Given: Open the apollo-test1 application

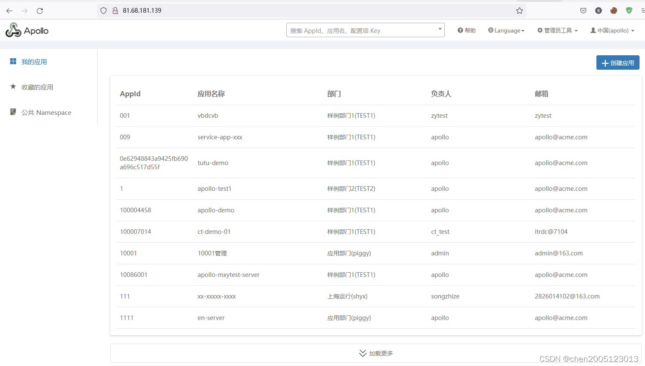Looking at the screenshot, I should click(215, 189).
